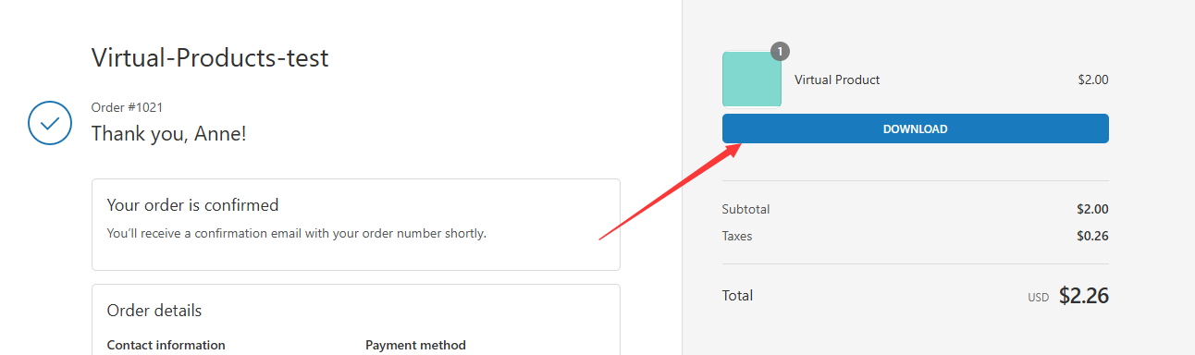The image size is (1195, 355).
Task: Click the Taxes label
Action: [x=737, y=236]
